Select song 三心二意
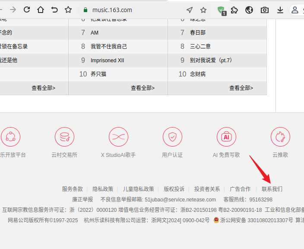 200,46
